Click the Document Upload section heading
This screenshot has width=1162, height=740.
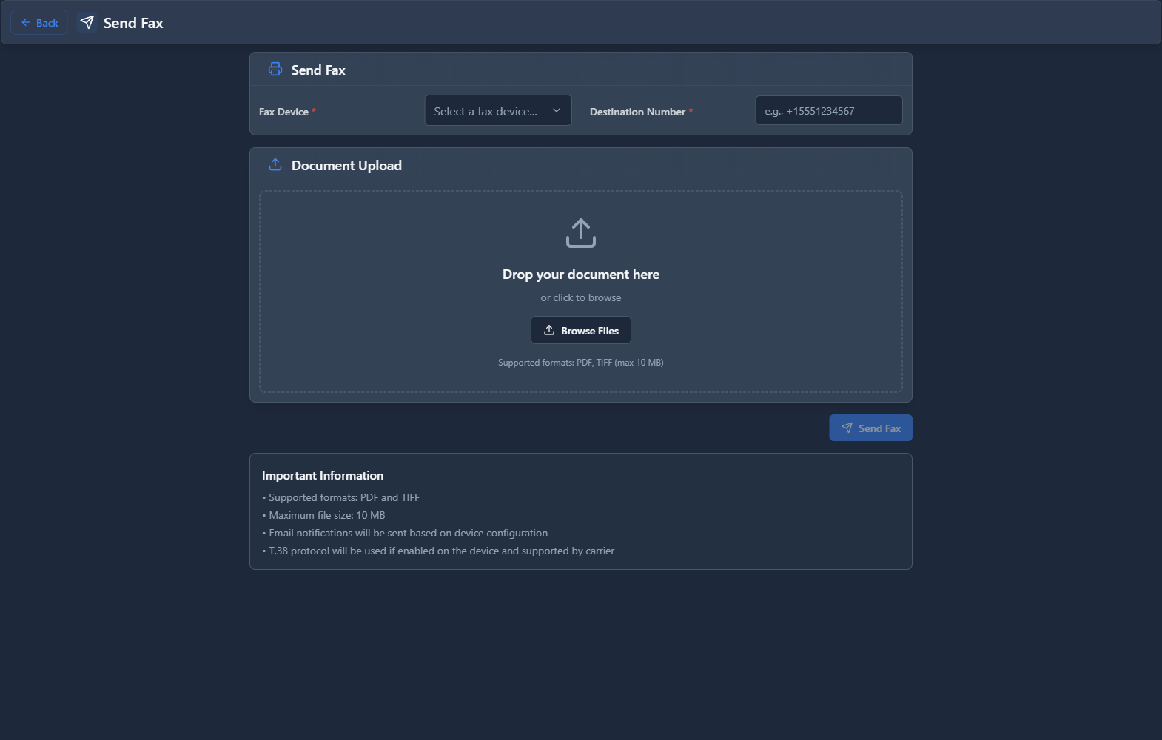(x=346, y=166)
